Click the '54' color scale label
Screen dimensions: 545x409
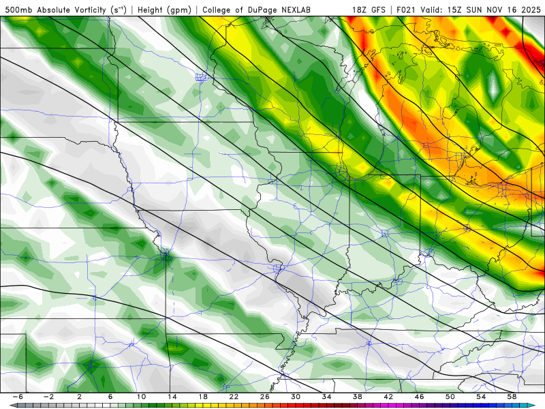coord(481,397)
